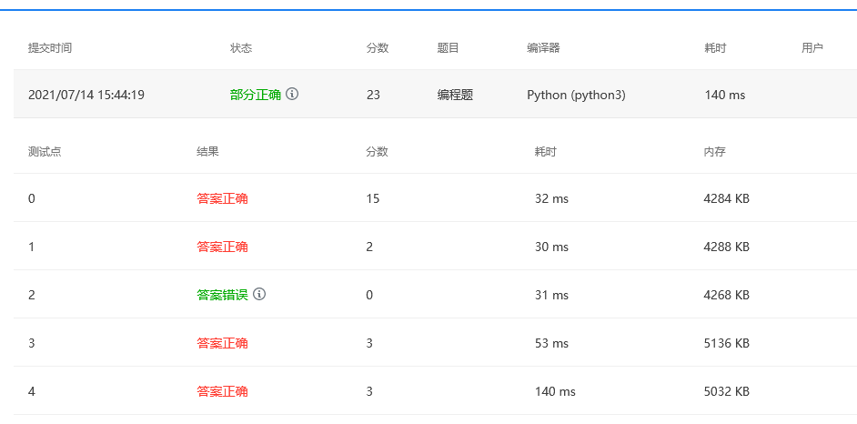The image size is (857, 424).
Task: Select memory value 4268 KB
Action: click(x=726, y=295)
